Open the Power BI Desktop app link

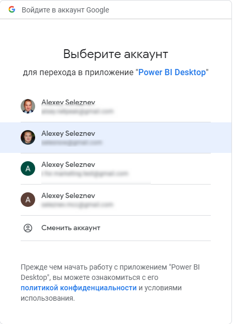(172, 73)
